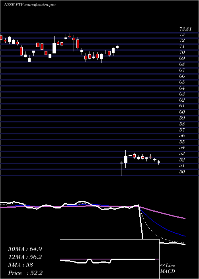Screen dimensions: 199x279
Task: Click the 68 price axis label
Action: (x=182, y=64)
